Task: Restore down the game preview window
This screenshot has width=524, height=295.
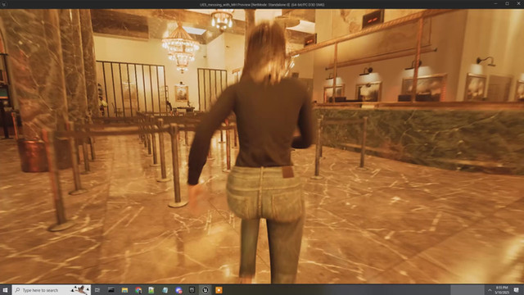Action: coord(507,3)
